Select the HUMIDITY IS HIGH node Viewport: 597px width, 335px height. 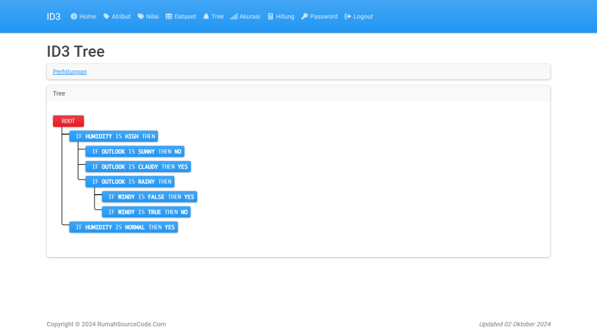114,136
